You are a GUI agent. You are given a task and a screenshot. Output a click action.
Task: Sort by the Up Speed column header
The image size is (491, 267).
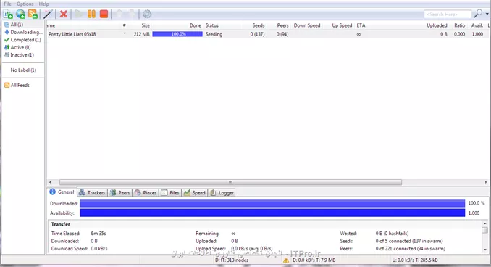pos(342,25)
